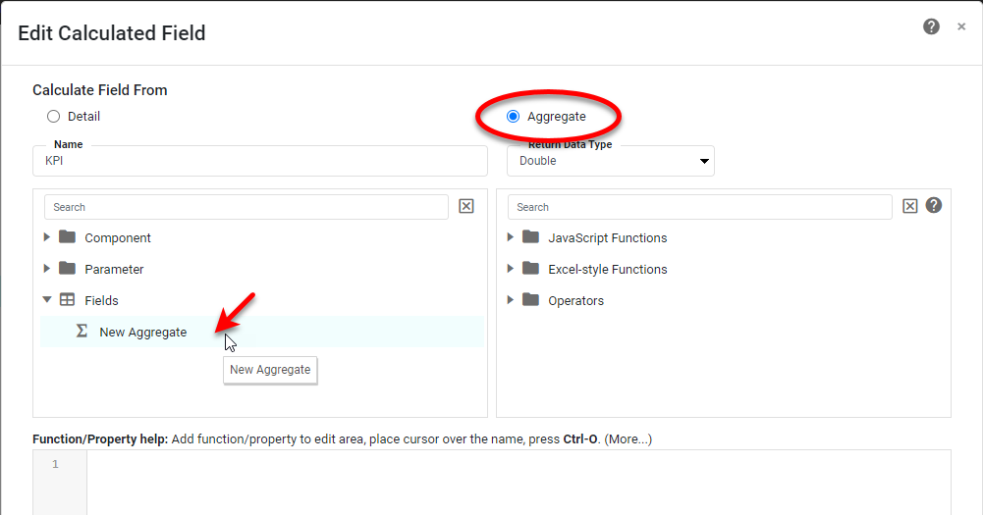Click the Parameter folder icon
983x515 pixels.
tap(67, 268)
